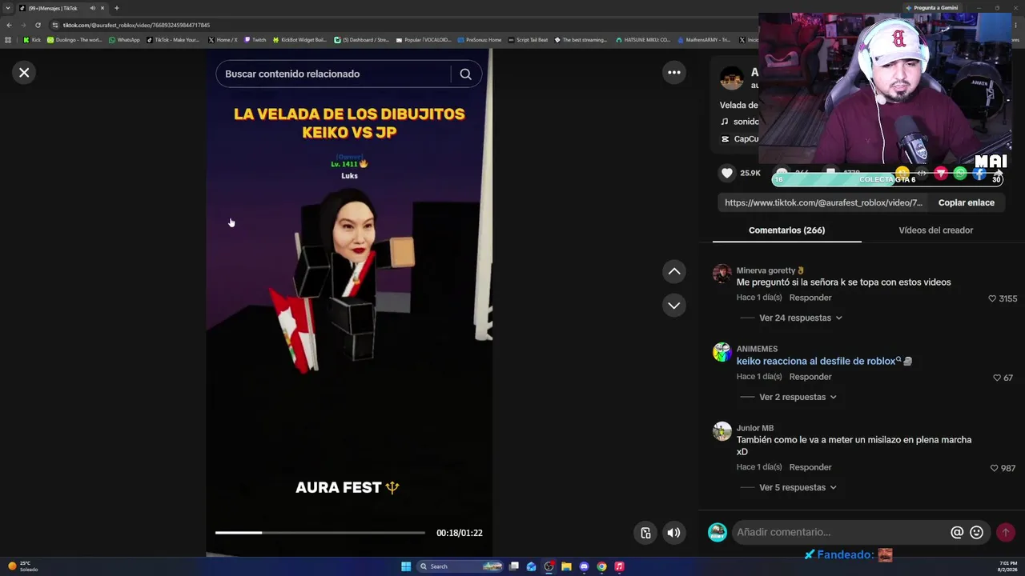Open Junior MB's profile avatar
Image resolution: width=1025 pixels, height=576 pixels.
click(x=722, y=431)
